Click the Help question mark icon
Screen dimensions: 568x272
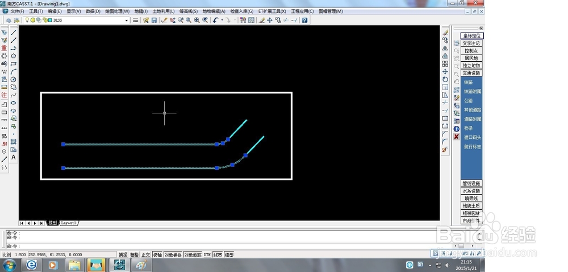tap(304, 20)
